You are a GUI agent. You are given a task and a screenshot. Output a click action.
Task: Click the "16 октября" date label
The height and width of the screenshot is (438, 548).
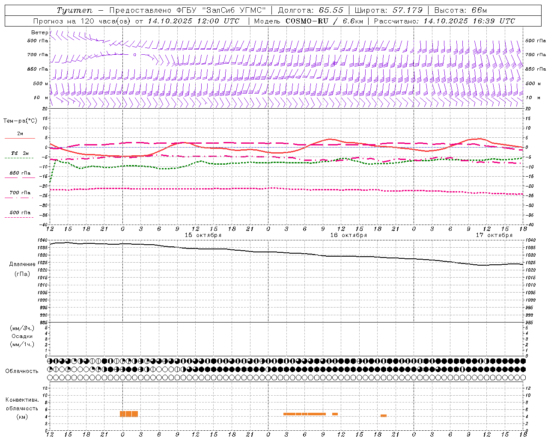click(x=348, y=235)
